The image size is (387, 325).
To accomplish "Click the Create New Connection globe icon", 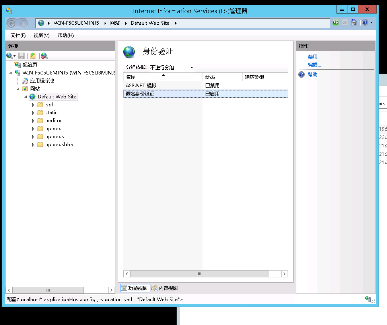I will coord(10,56).
